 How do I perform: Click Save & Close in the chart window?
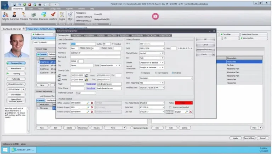[249, 138]
